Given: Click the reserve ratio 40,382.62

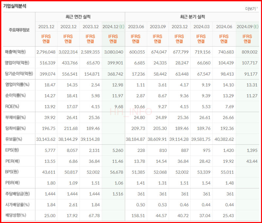Looking at the screenshot, I should tap(224, 139).
